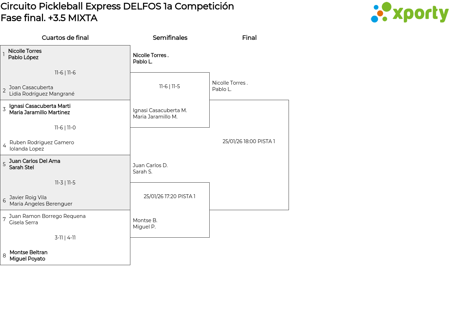451x323 pixels.
Task: Click the Semifinales round header
Action: [170, 38]
